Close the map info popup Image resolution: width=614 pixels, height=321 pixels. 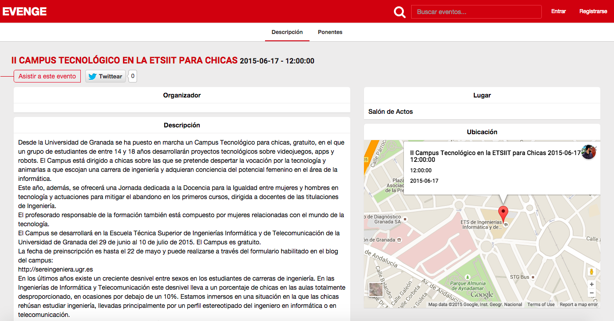pyautogui.click(x=596, y=148)
